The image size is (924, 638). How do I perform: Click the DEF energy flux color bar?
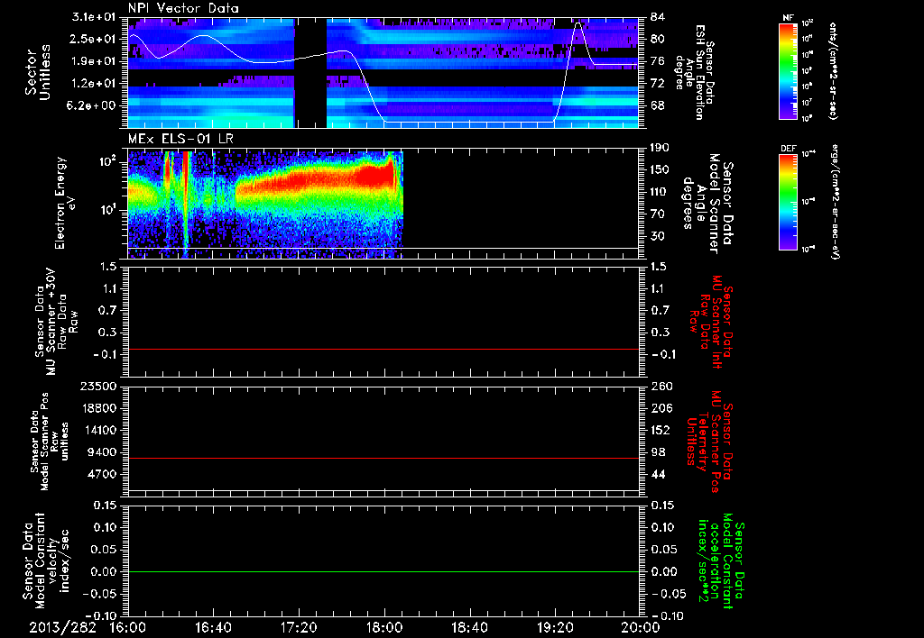coord(788,202)
